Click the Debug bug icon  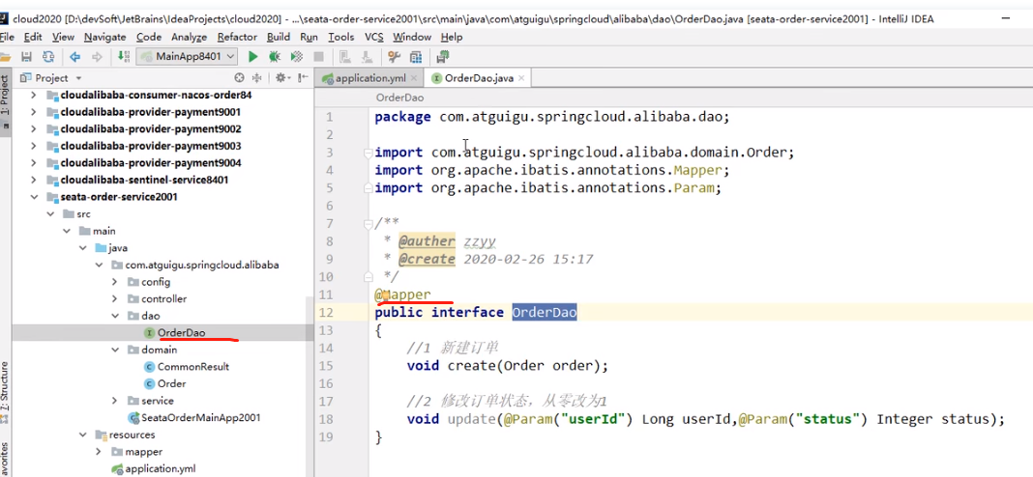pos(275,57)
